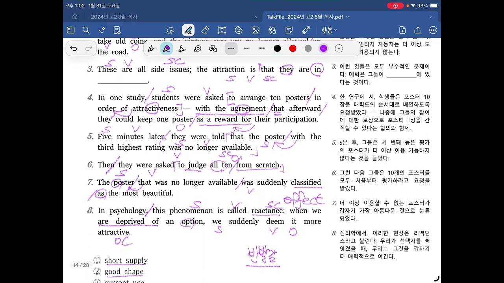The height and width of the screenshot is (283, 504).
Task: Select the second stroke thickness preset
Action: tap(247, 48)
